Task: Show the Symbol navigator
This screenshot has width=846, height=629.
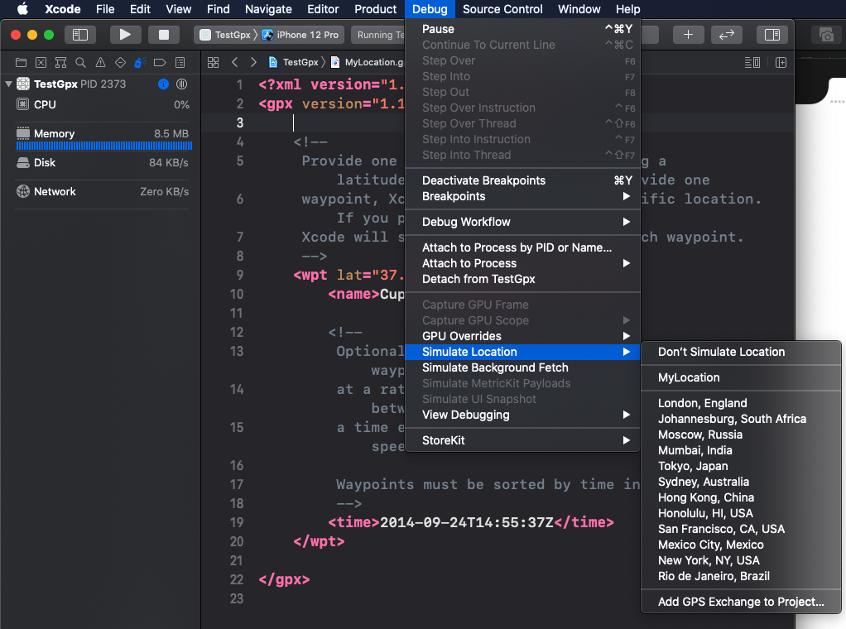Action: pyautogui.click(x=61, y=63)
